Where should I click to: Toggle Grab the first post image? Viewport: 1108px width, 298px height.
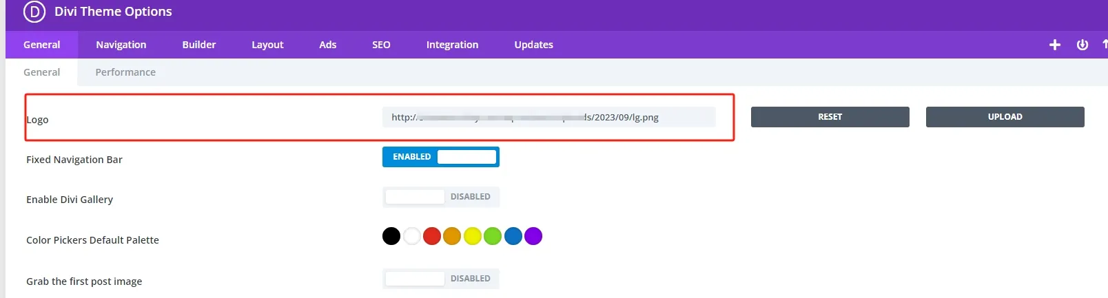441,279
